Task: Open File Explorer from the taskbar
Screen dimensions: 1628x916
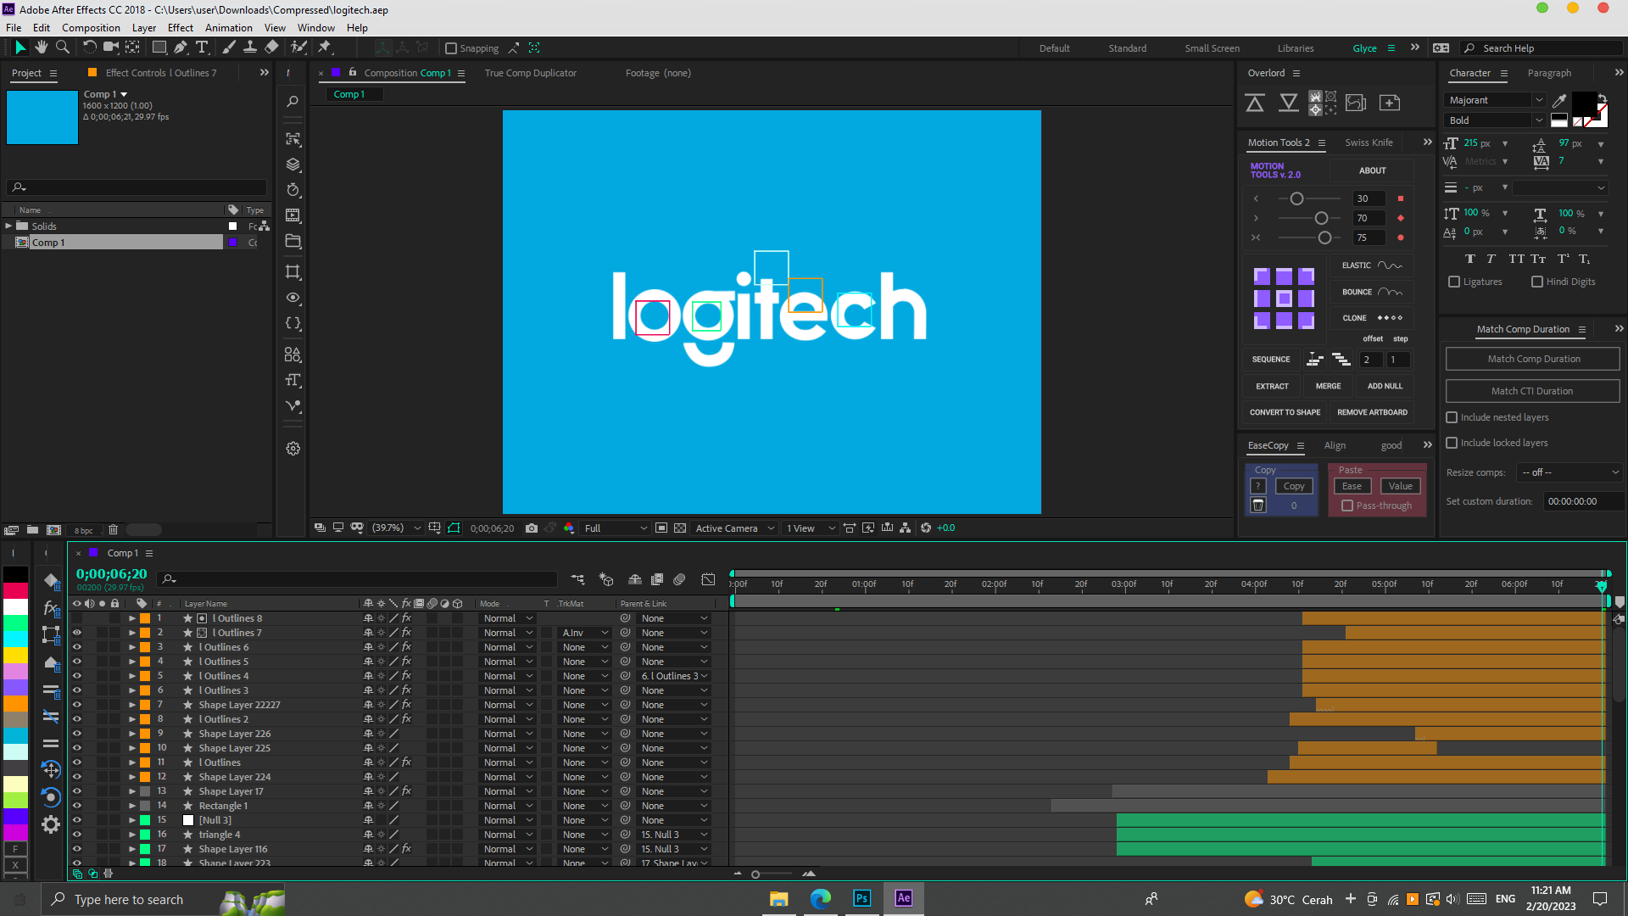Action: (779, 898)
